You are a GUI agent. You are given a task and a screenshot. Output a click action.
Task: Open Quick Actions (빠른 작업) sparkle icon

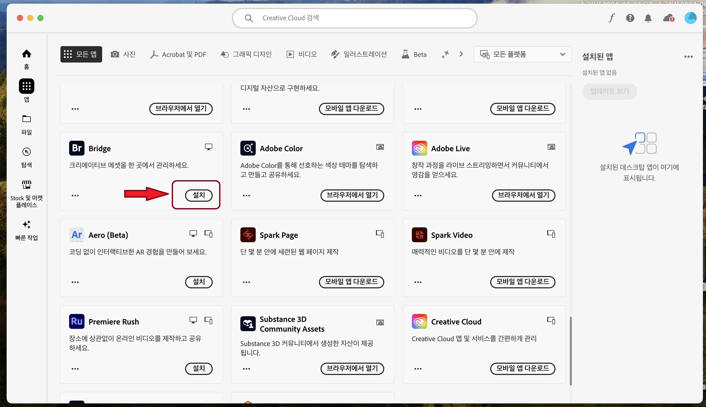pos(27,225)
